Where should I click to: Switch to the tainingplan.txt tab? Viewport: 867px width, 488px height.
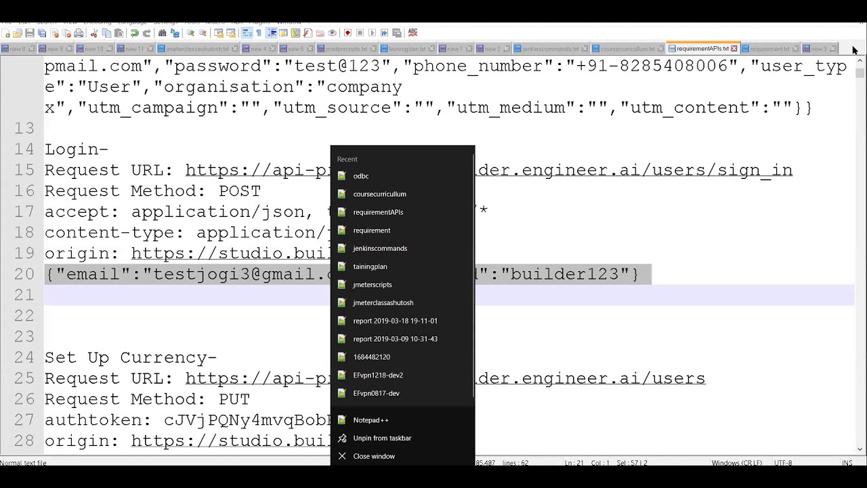pyautogui.click(x=407, y=49)
